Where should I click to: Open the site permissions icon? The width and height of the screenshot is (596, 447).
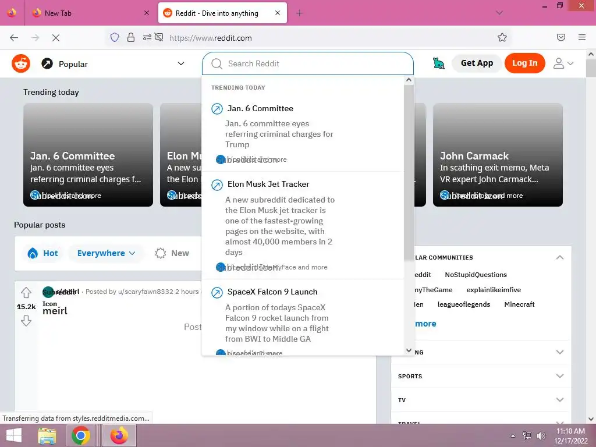[147, 37]
